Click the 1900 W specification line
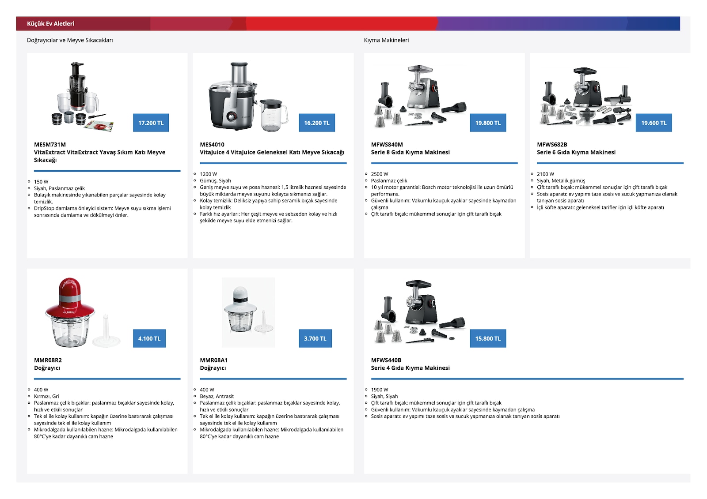This screenshot has width=707, height=499. pyautogui.click(x=380, y=390)
